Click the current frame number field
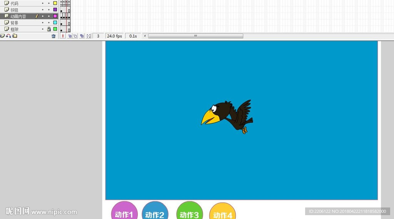This screenshot has height=219, width=394. point(98,36)
